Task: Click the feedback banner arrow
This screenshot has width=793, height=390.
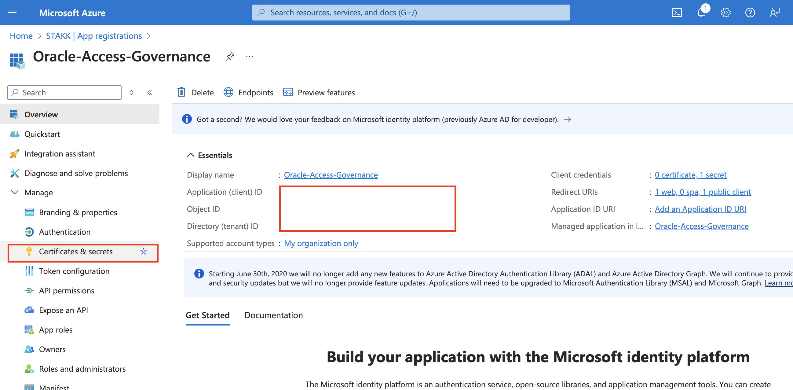Action: 567,119
